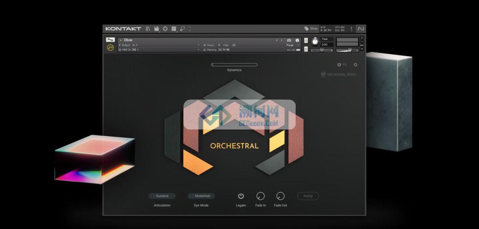Click the Articulation label

click(162, 205)
